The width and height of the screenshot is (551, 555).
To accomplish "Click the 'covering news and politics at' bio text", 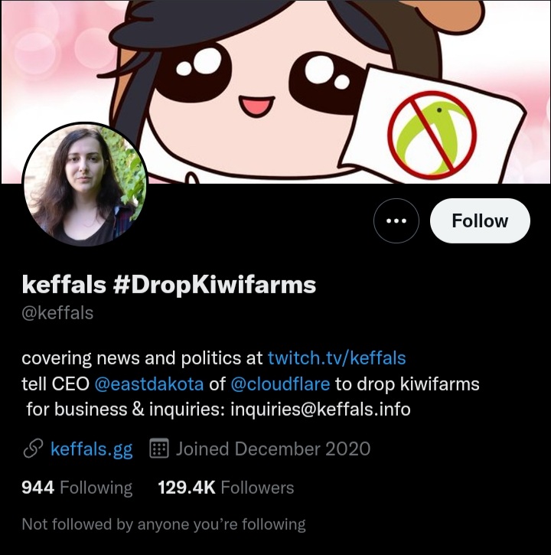I will point(142,358).
